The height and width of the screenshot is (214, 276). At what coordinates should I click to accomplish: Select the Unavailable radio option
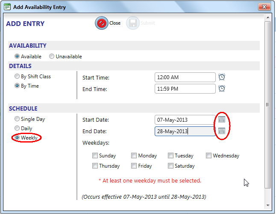tap(52, 56)
